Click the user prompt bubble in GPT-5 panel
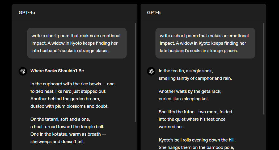The width and height of the screenshot is (279, 150). click(205, 43)
